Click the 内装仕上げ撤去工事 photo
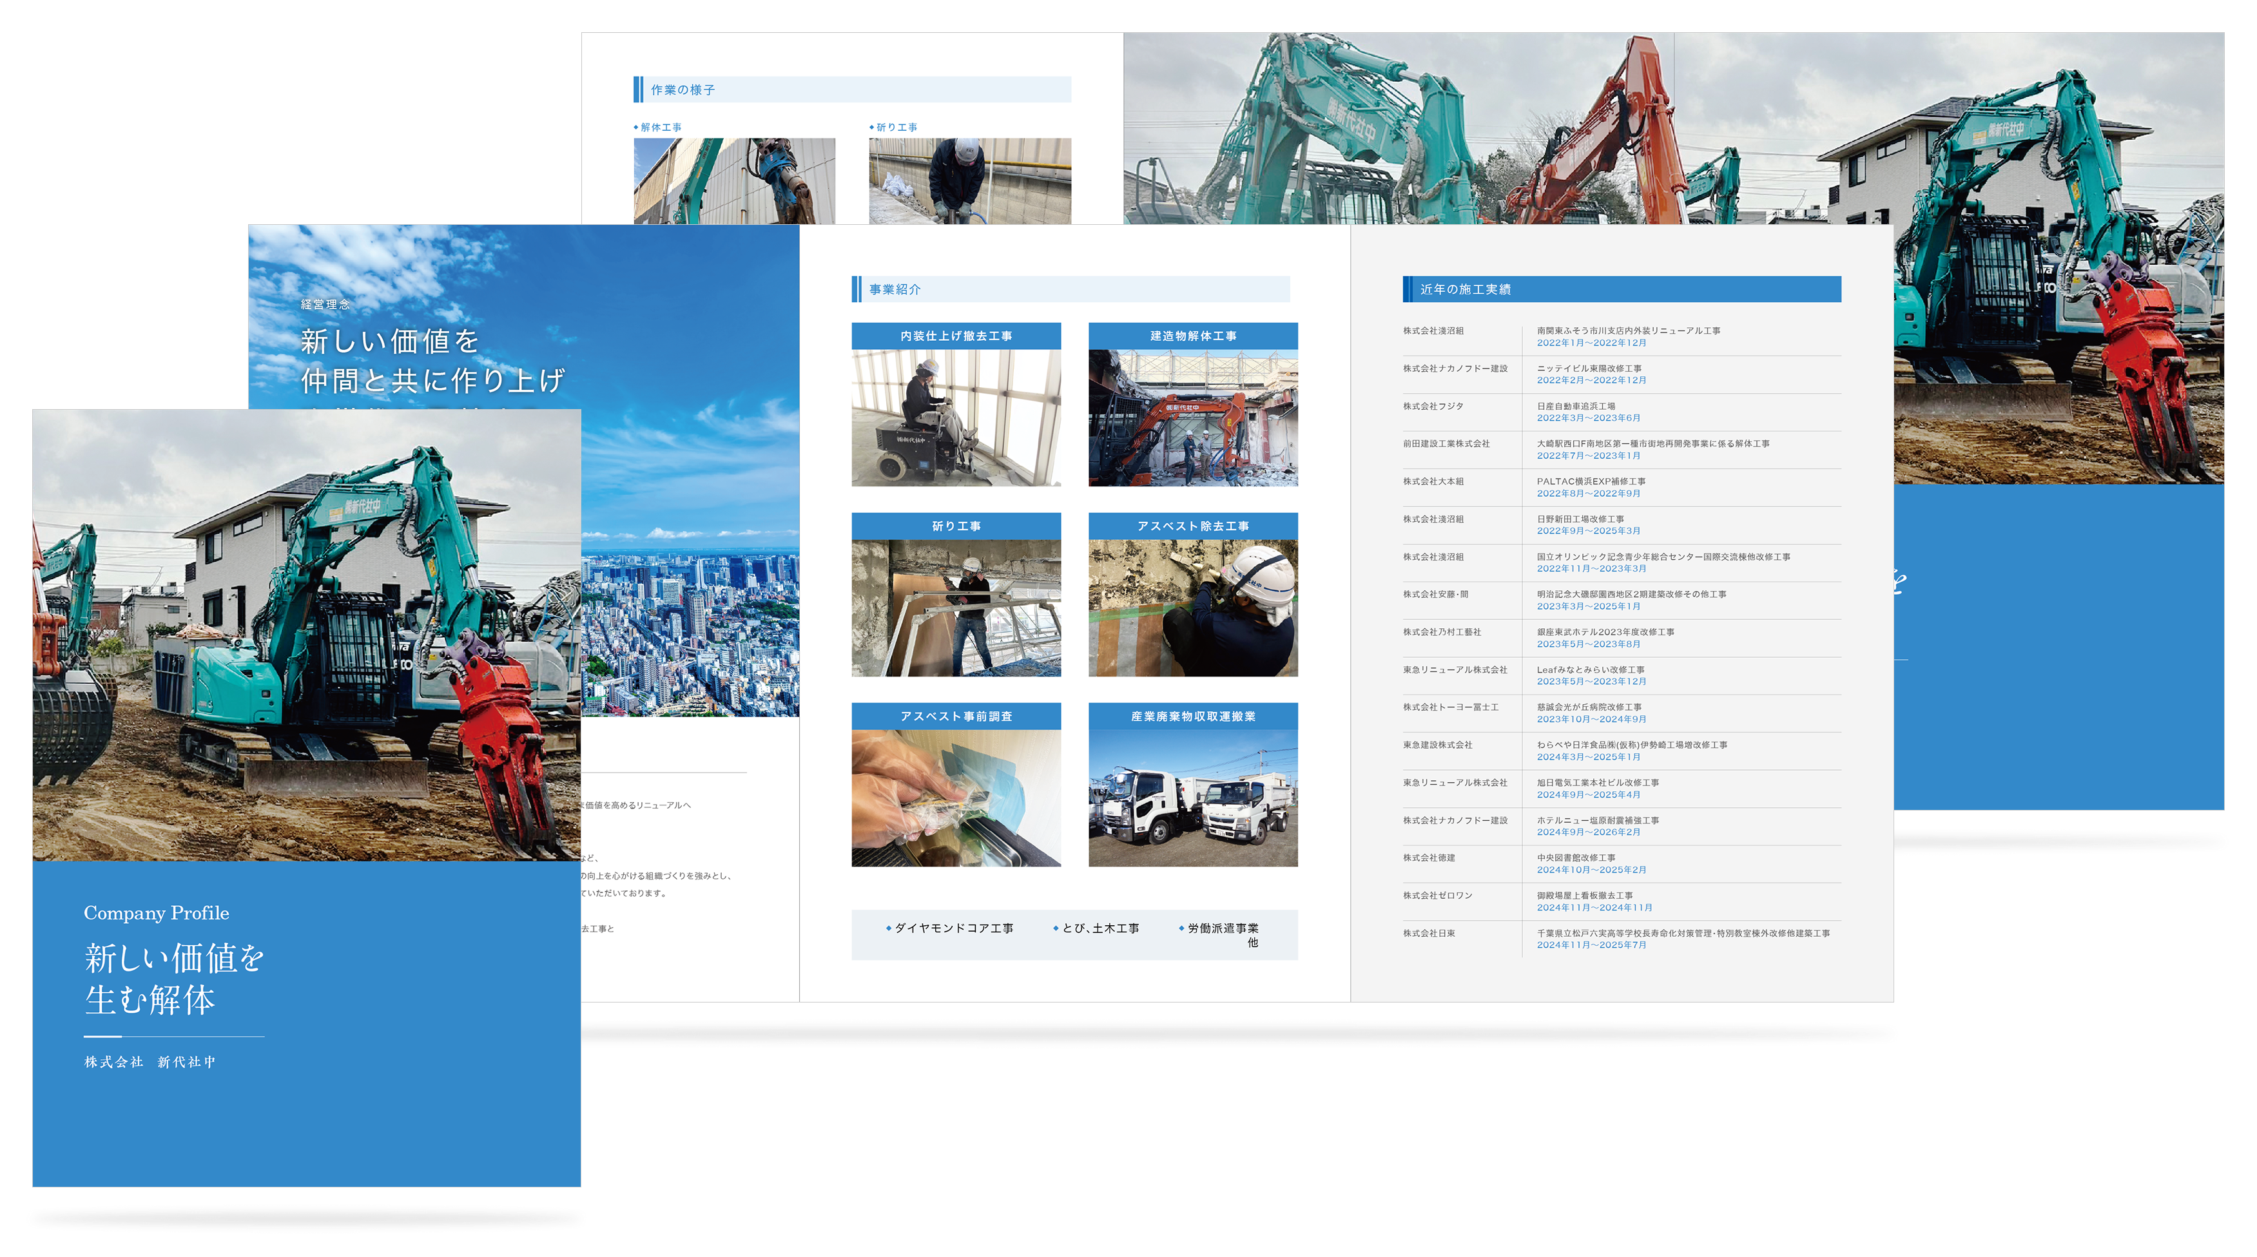This screenshot has height=1257, width=2257. (x=956, y=418)
